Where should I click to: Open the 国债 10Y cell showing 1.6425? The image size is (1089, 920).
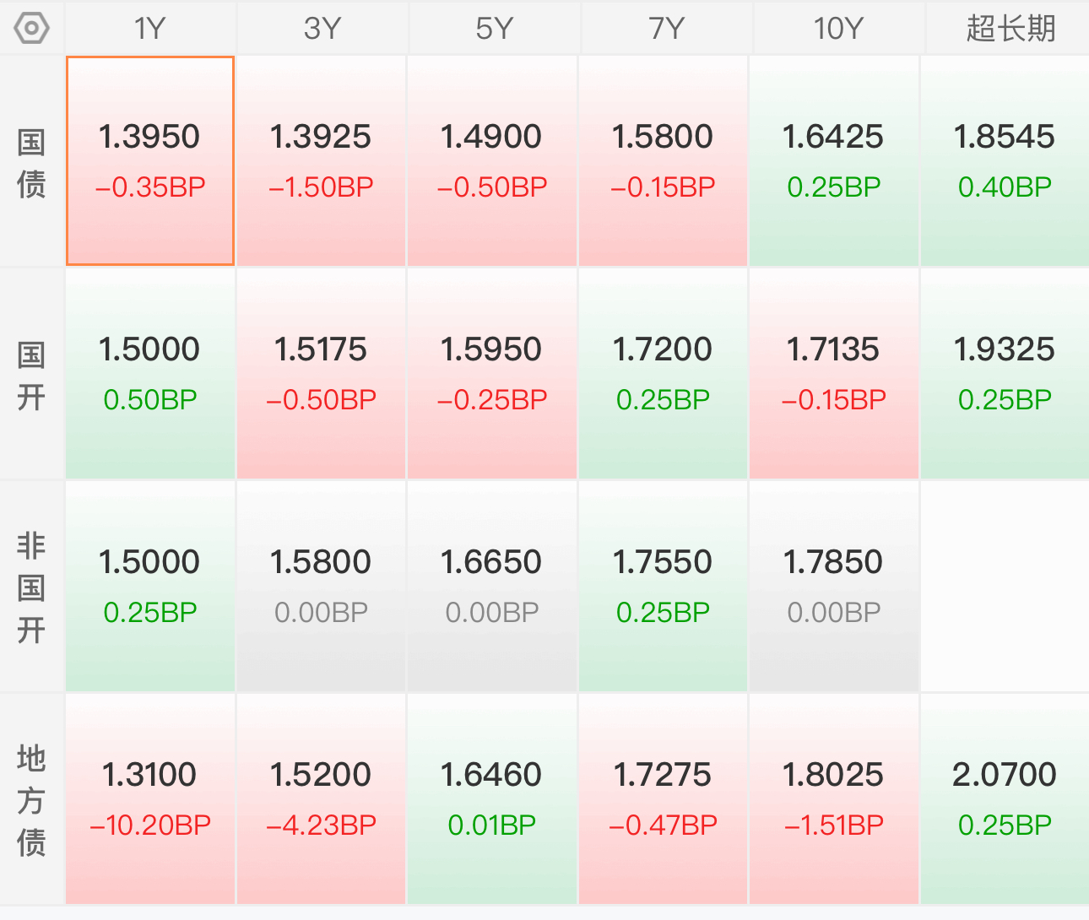coord(833,161)
